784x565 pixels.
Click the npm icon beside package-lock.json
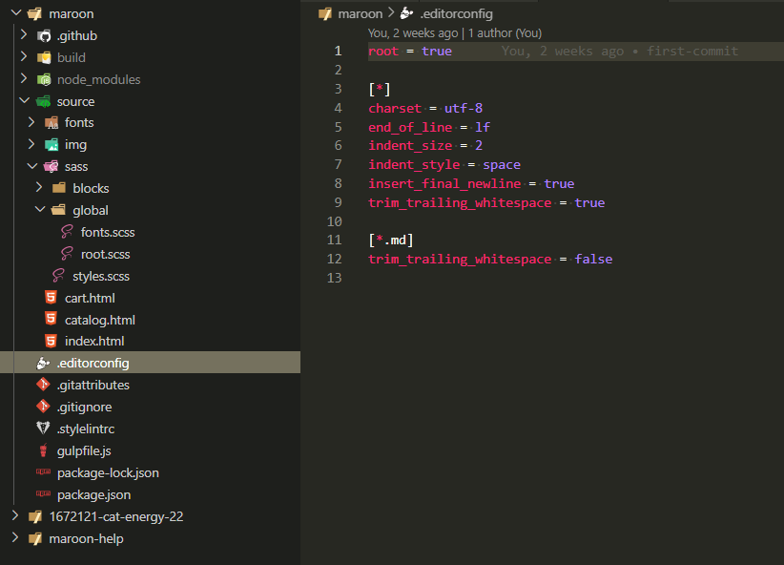(x=44, y=471)
